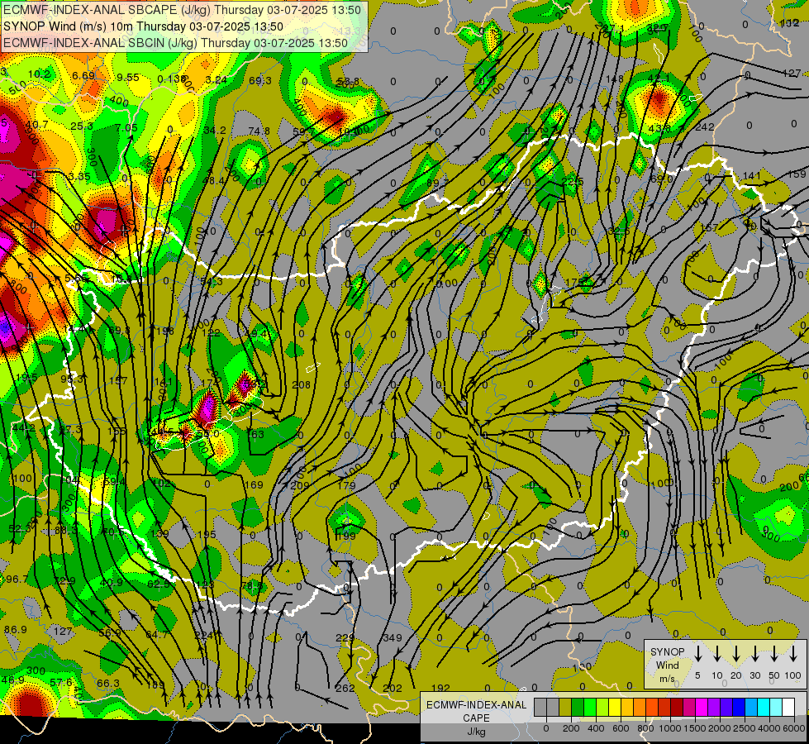The image size is (809, 744).
Task: Click the map value 6.69
Action: click(83, 76)
